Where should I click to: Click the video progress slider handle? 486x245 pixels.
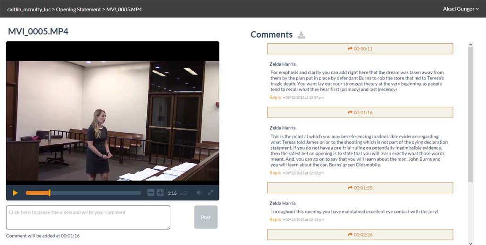49,193
